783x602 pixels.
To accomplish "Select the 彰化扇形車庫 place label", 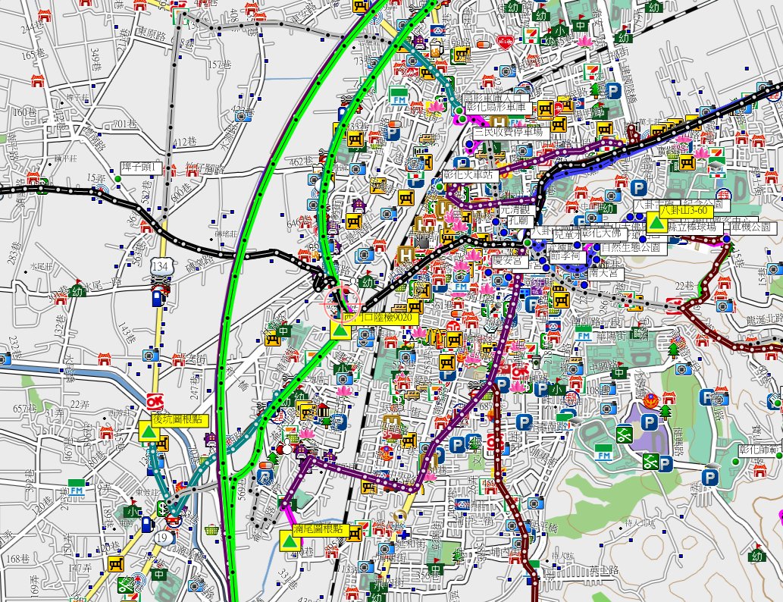I will tap(497, 108).
